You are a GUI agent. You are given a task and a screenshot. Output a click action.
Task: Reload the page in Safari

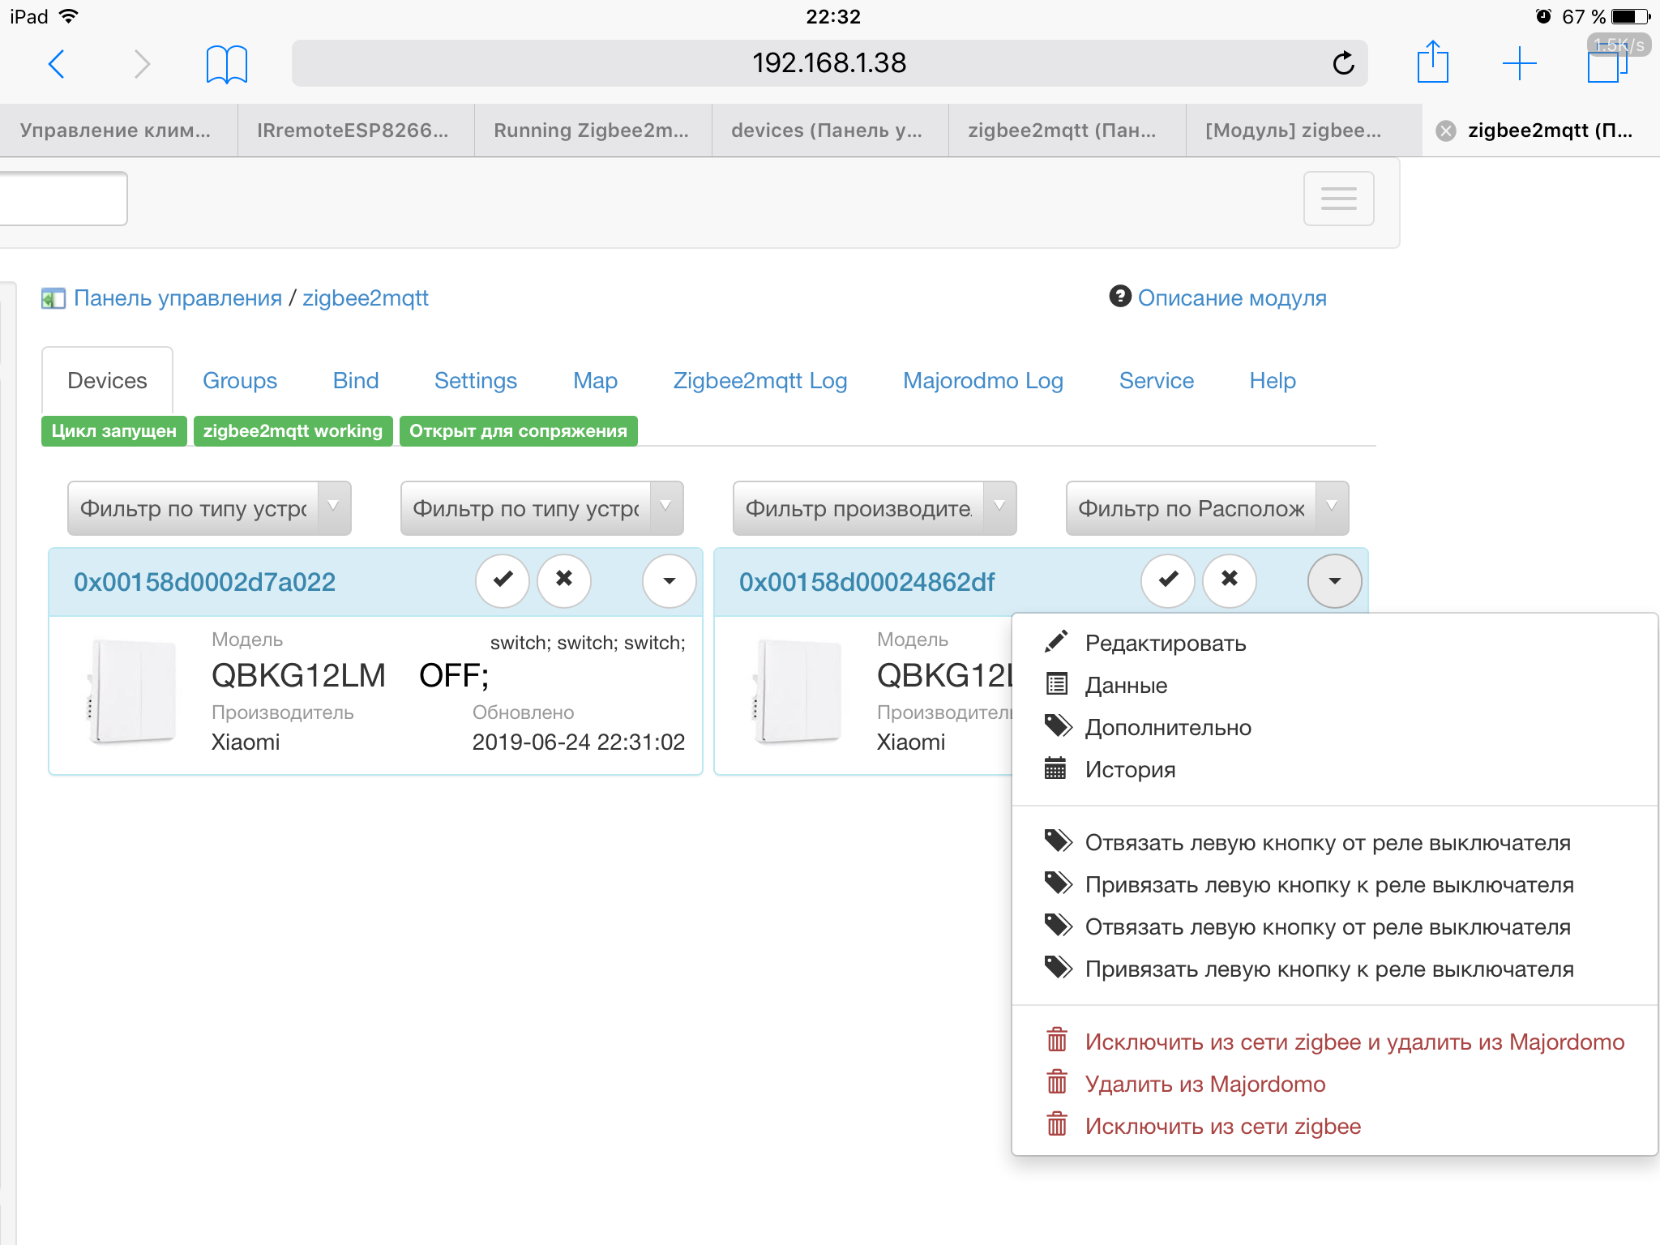(1343, 63)
